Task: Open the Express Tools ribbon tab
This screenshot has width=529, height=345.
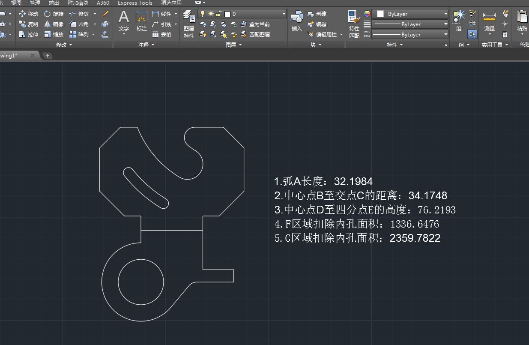Action: tap(135, 3)
